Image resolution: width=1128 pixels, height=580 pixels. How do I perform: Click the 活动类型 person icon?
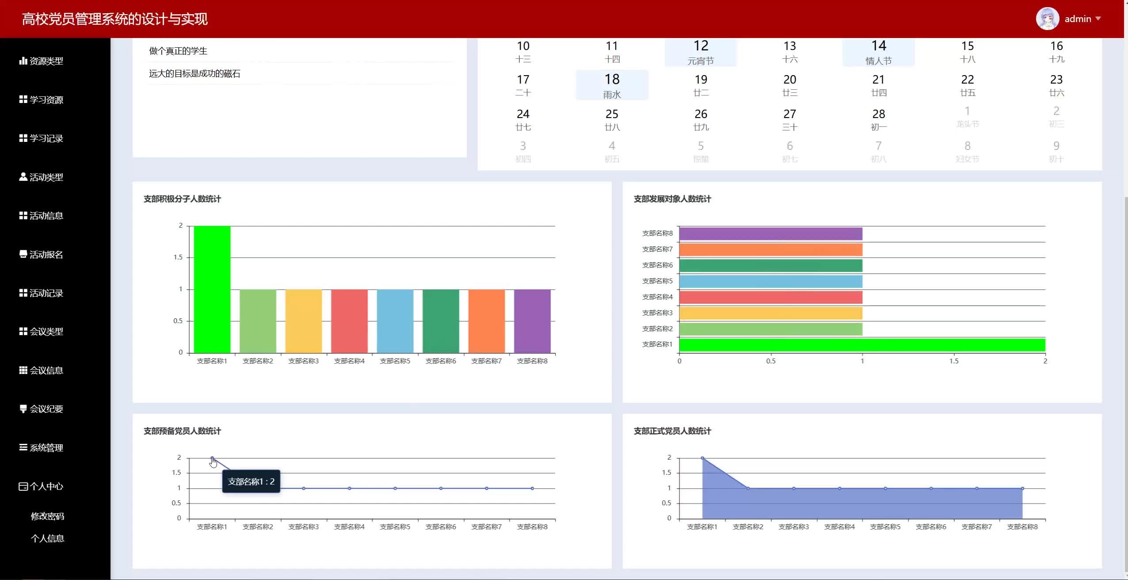(23, 177)
